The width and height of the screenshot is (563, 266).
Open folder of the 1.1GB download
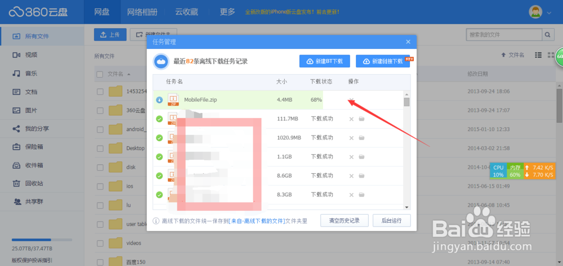click(x=361, y=157)
